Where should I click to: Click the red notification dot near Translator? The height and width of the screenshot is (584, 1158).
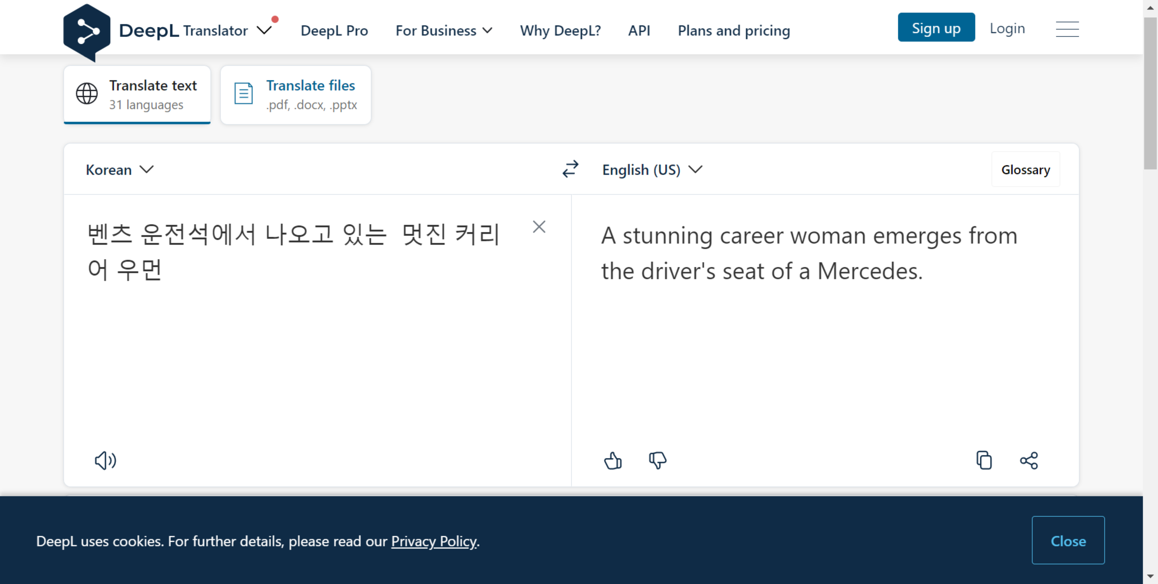coord(275,19)
